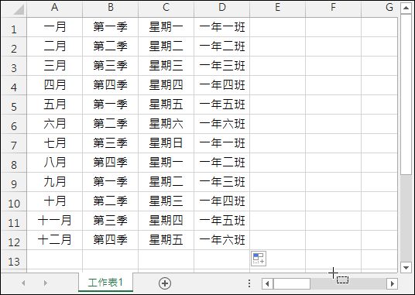Click the horizontal scrollbar thumb
The width and height of the screenshot is (415, 295).
[x=292, y=283]
